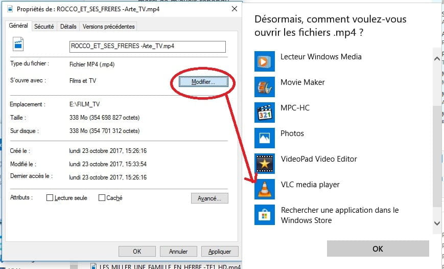Click the 'Fichier MP4 (.mp4)' value
The image size is (444, 269).
pos(92,64)
